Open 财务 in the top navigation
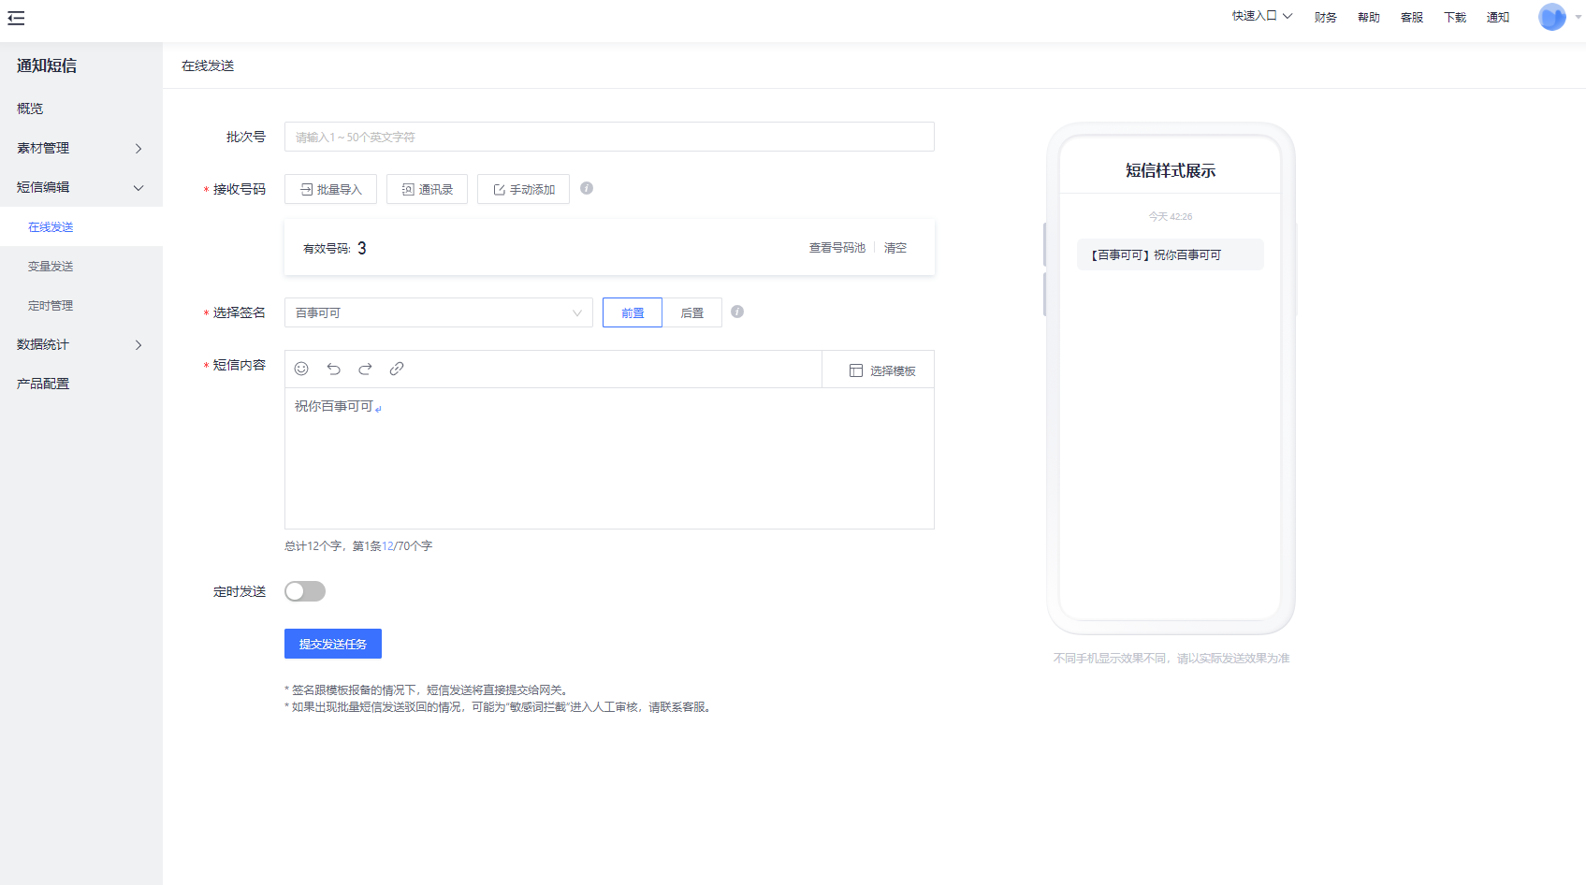The image size is (1586, 885). (x=1325, y=17)
